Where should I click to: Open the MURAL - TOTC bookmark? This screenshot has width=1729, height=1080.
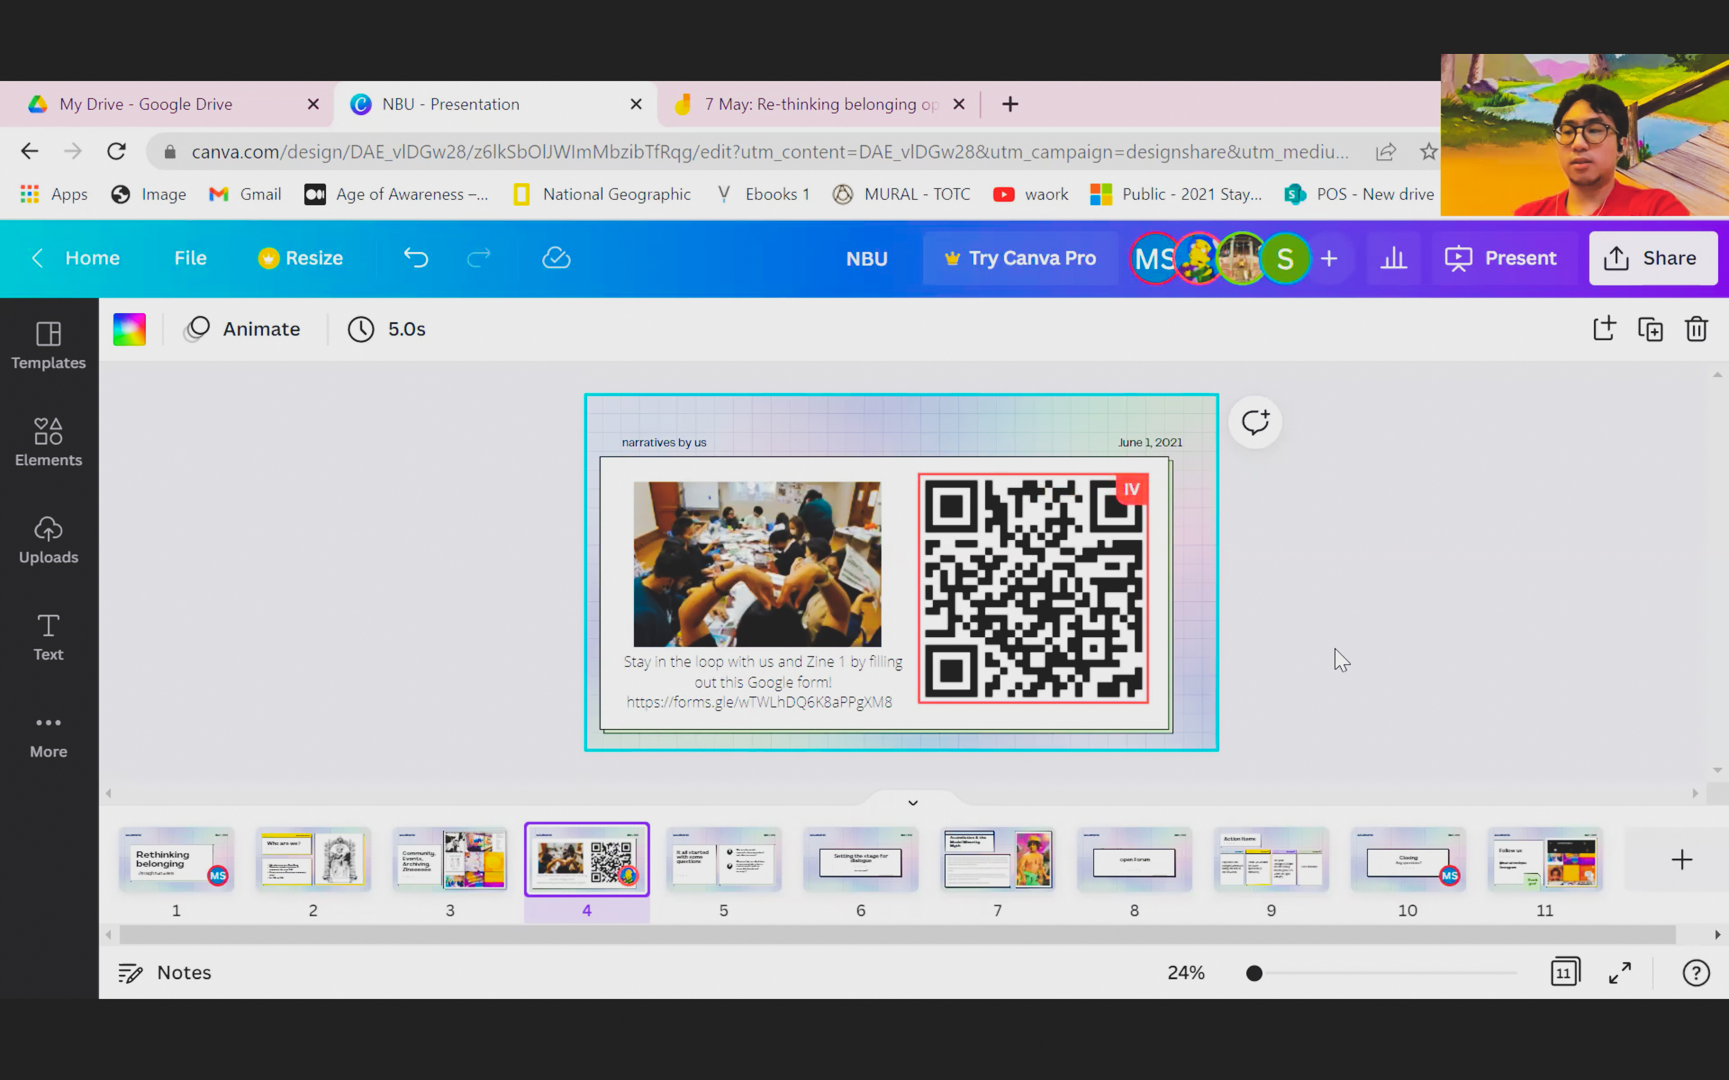902,194
